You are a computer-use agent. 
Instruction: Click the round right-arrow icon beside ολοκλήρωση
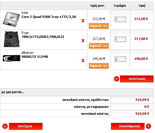tap(148, 126)
